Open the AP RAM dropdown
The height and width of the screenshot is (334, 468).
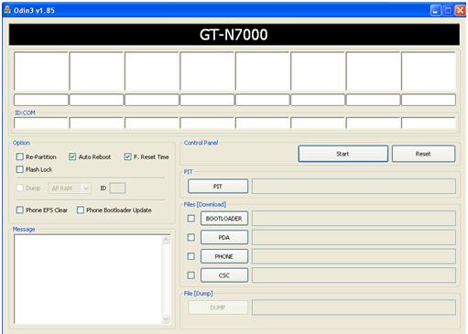click(x=70, y=189)
